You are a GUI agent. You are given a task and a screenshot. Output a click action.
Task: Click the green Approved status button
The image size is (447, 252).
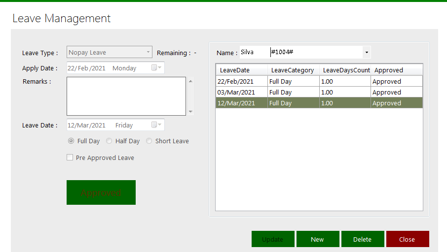click(101, 192)
